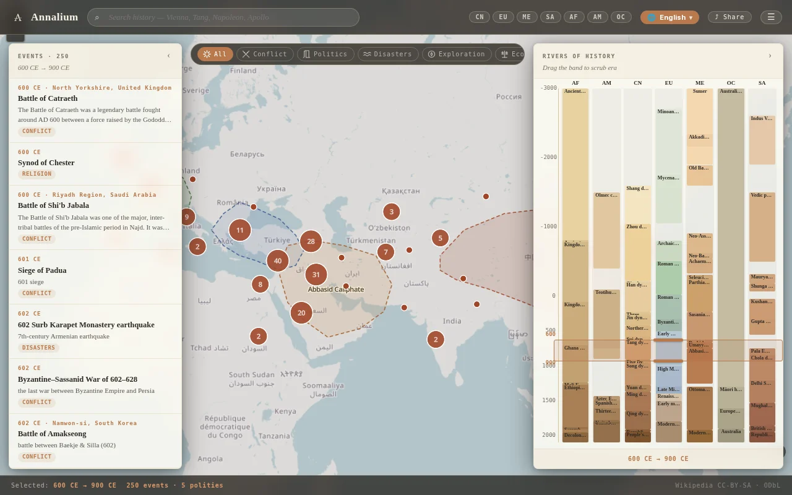Open the Battle of Amakseong event
The height and width of the screenshot is (495, 792).
(95, 441)
